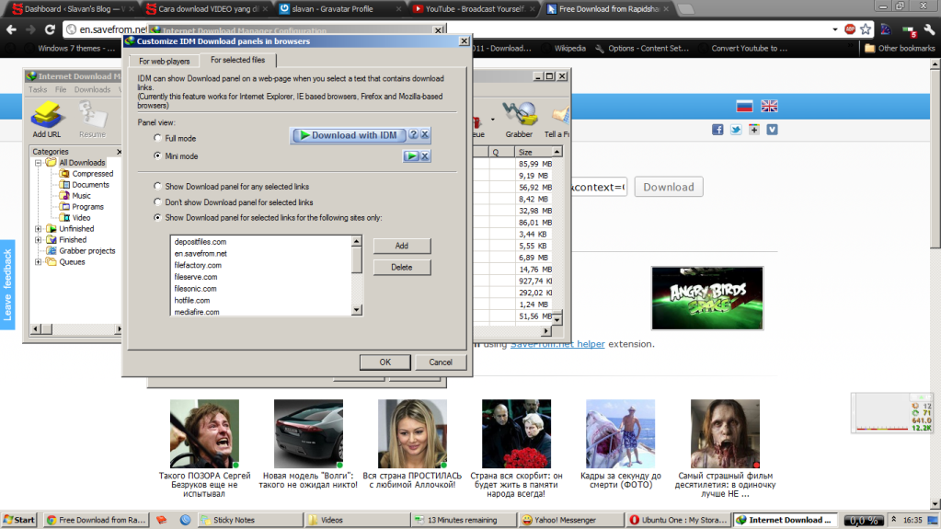Choose Show panel for the following sites only

click(158, 217)
